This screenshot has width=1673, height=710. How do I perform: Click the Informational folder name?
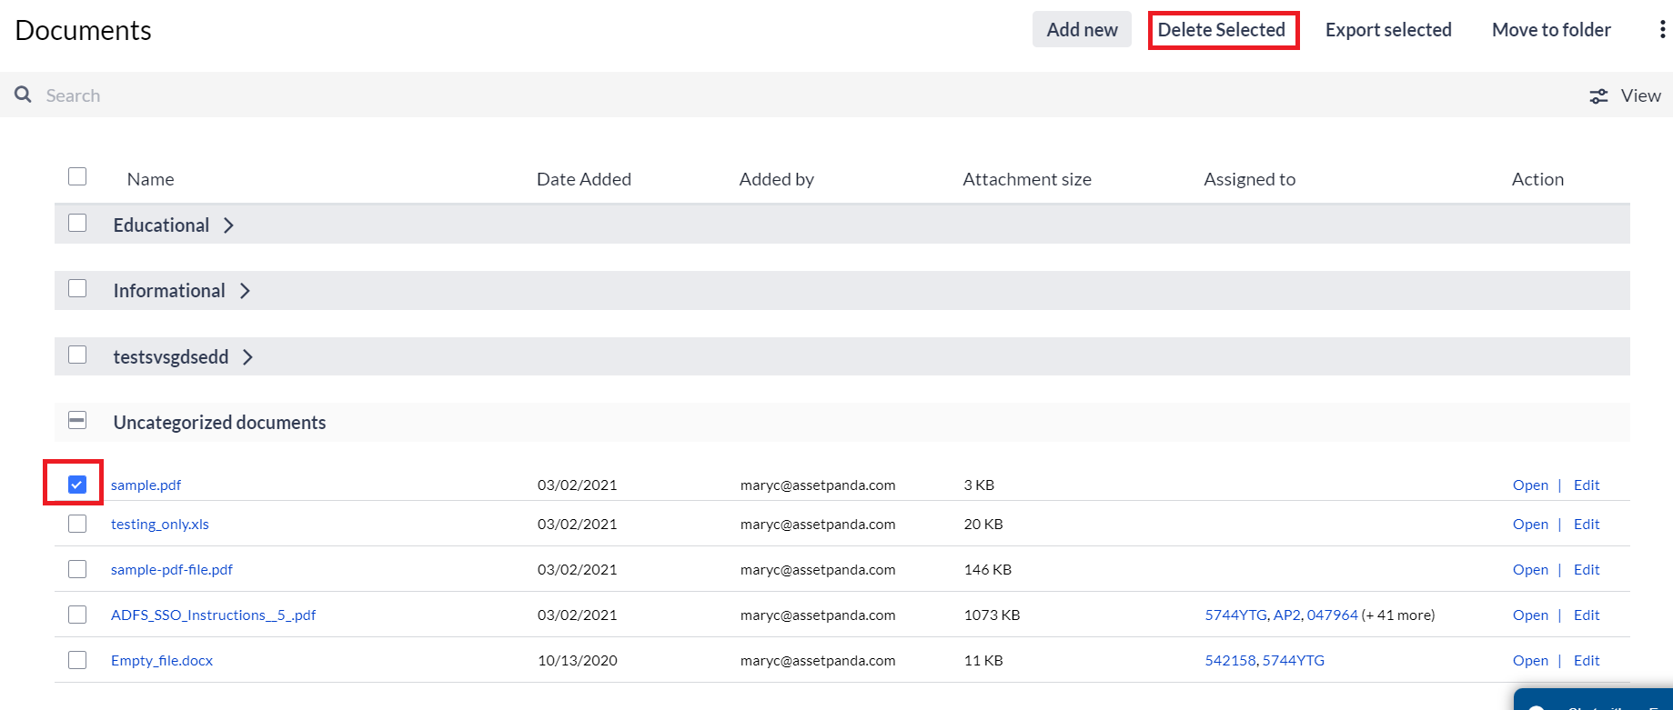click(x=169, y=291)
